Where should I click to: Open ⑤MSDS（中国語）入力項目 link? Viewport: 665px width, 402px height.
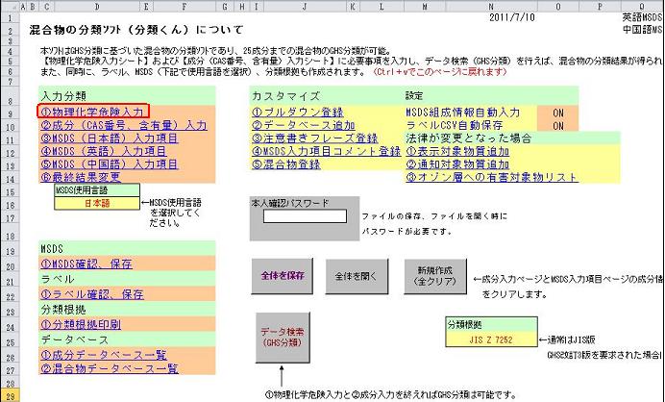[109, 164]
